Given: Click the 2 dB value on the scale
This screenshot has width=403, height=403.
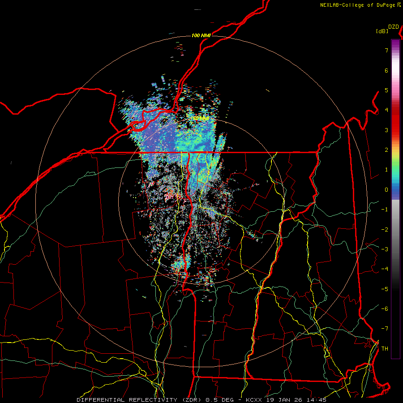Looking at the screenshot, I should 386,150.
